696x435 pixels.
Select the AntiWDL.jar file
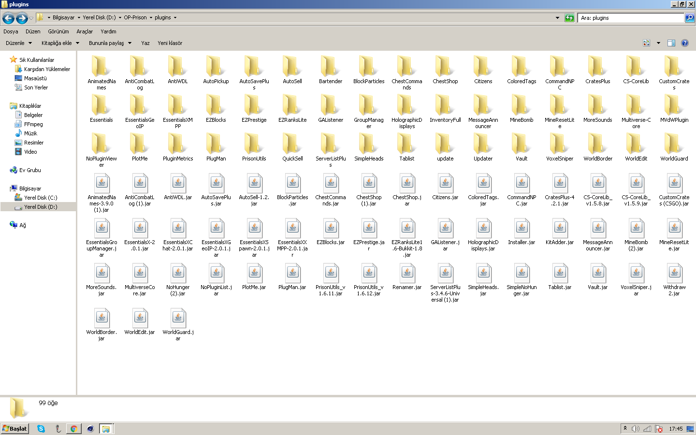pos(178,187)
